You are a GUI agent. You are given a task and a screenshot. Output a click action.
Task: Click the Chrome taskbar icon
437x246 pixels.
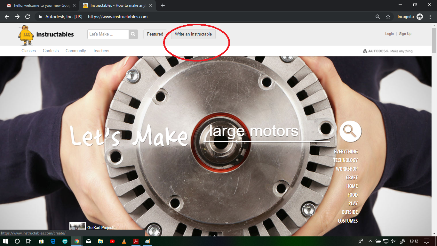pyautogui.click(x=77, y=241)
